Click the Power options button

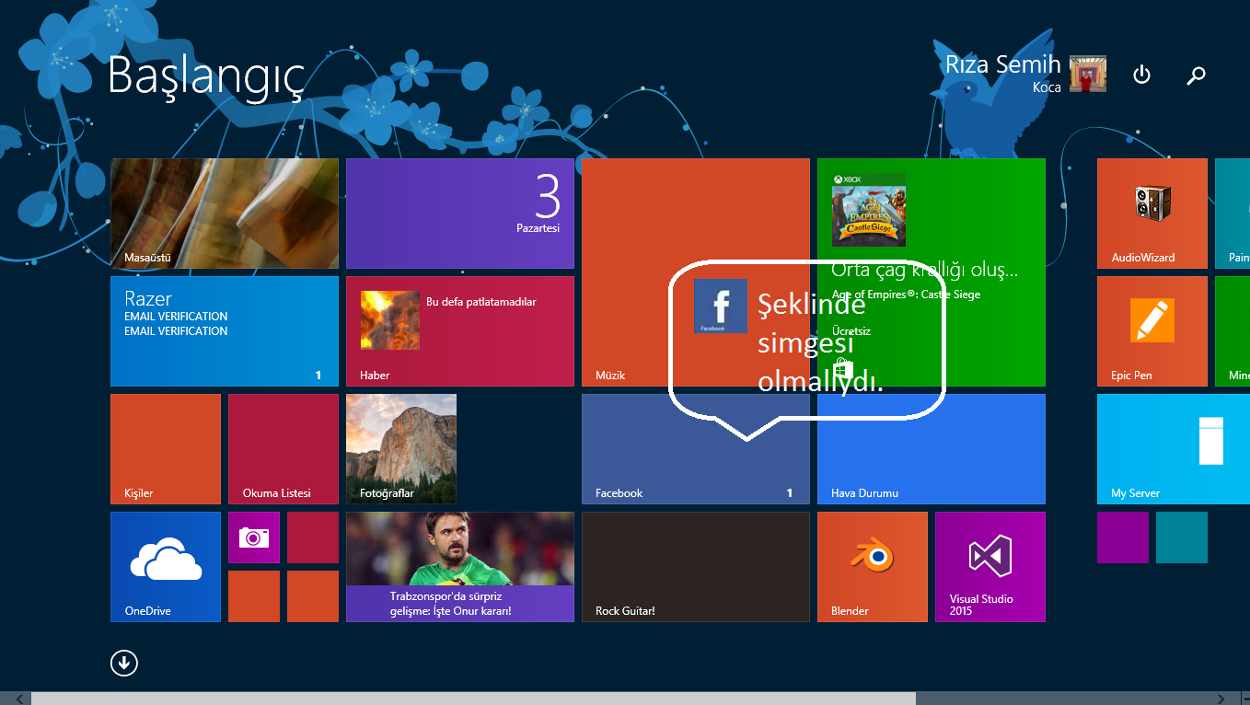pos(1141,75)
